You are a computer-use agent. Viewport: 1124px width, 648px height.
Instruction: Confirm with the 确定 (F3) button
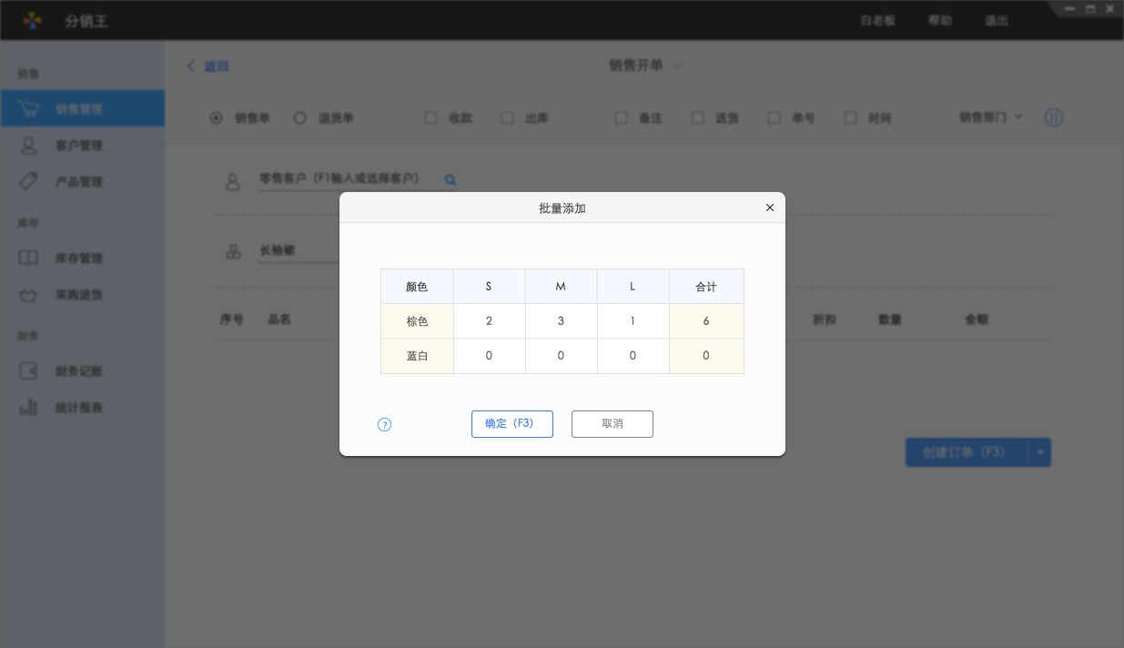pyautogui.click(x=511, y=424)
